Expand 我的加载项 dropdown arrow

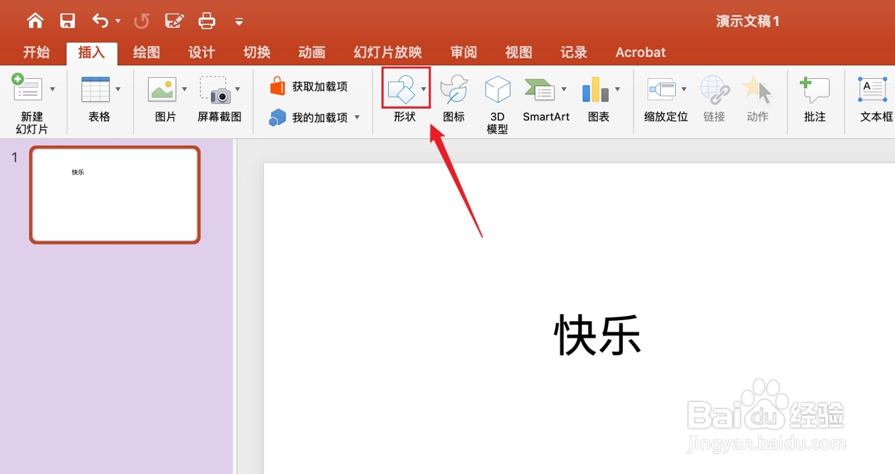(357, 118)
